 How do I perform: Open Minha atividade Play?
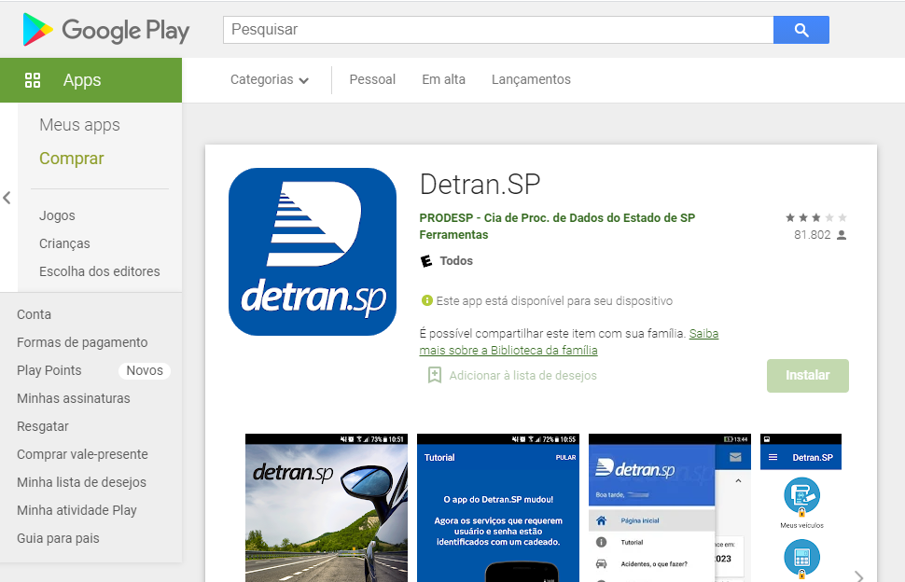click(77, 510)
